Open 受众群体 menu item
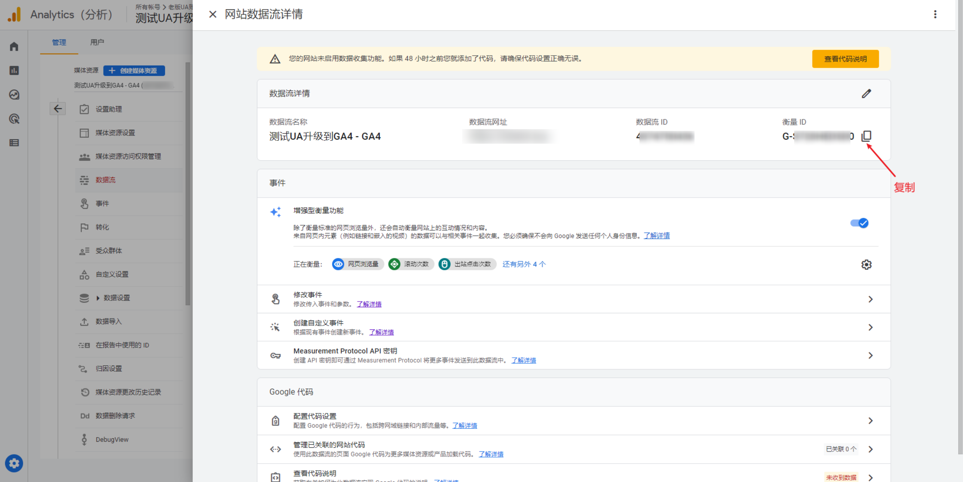 (x=129, y=251)
